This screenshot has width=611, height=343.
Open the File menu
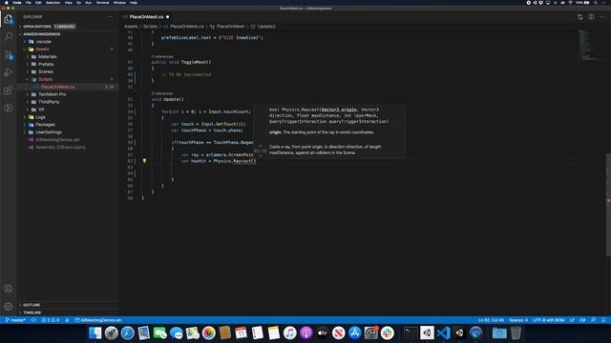29,3
